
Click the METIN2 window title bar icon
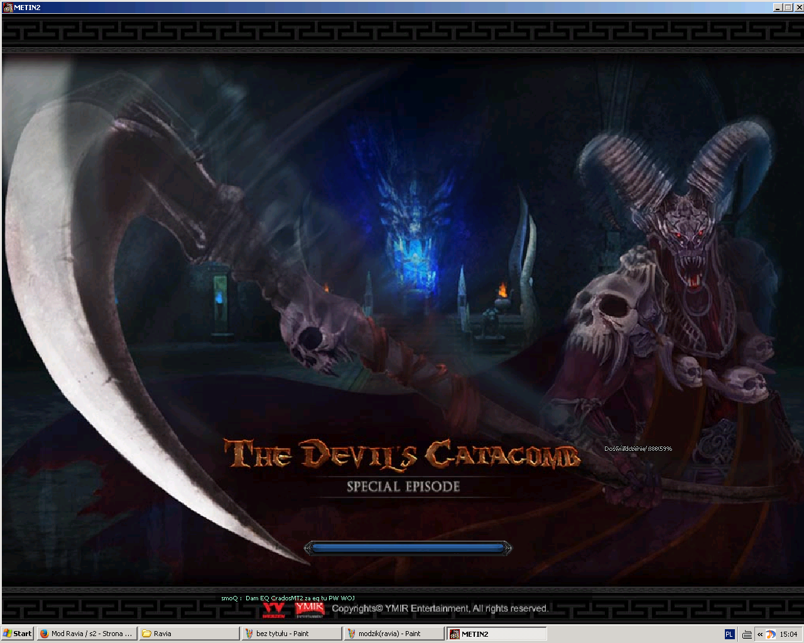(8, 8)
